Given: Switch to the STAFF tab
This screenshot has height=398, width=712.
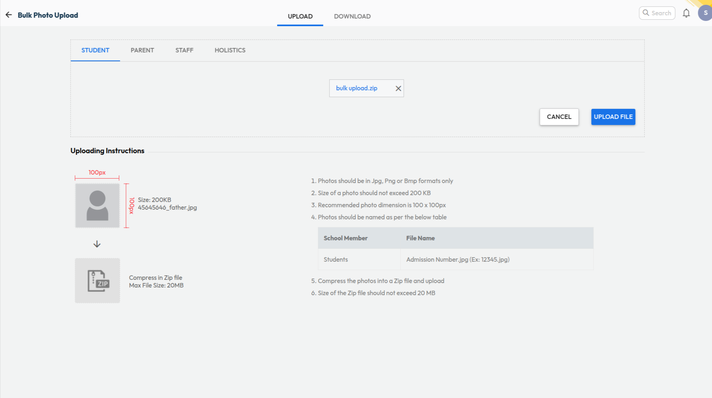Looking at the screenshot, I should point(184,50).
